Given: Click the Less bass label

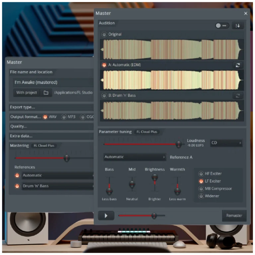Looking at the screenshot, I should [x=109, y=199].
